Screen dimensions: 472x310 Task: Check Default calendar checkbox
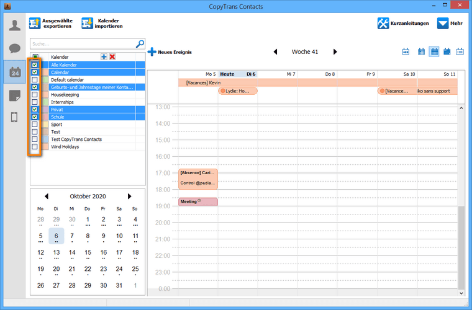click(x=35, y=79)
